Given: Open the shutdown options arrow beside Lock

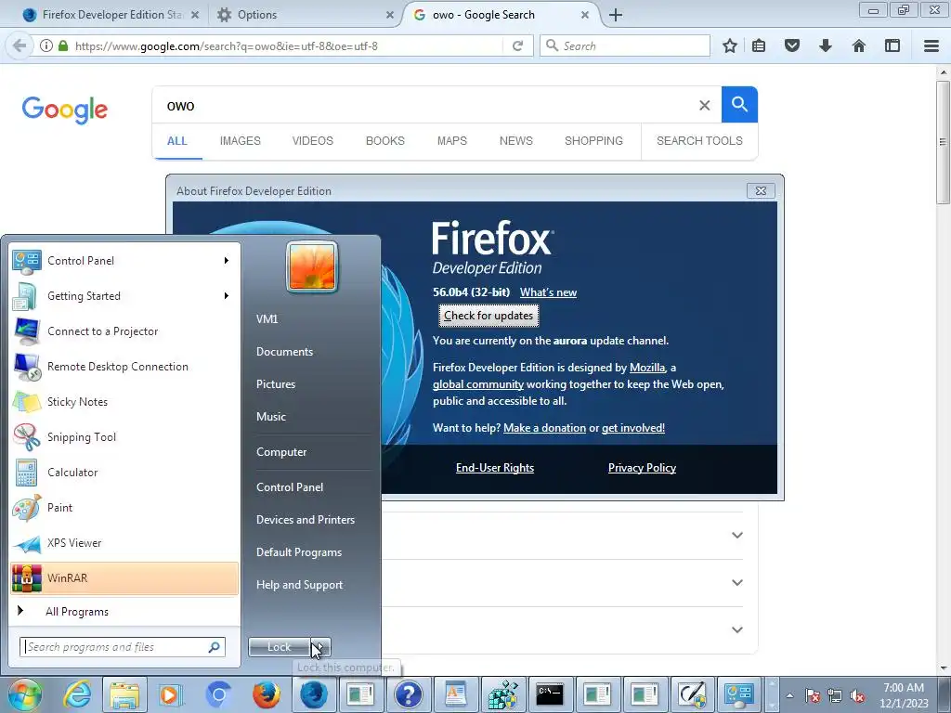Looking at the screenshot, I should pos(320,647).
